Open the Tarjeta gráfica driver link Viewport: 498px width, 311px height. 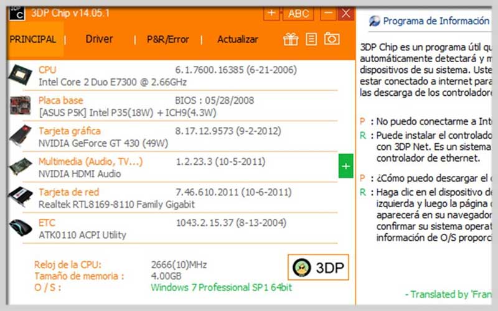[x=70, y=131]
